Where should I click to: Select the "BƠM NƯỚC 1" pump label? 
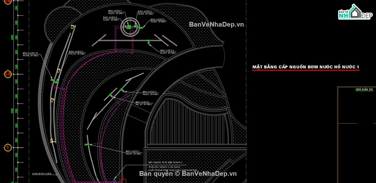[x=133, y=151]
